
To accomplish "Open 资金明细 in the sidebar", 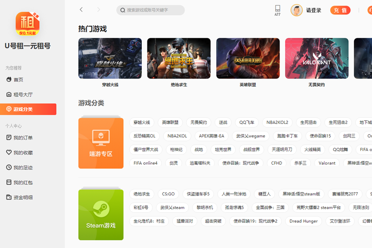I will point(23,197).
